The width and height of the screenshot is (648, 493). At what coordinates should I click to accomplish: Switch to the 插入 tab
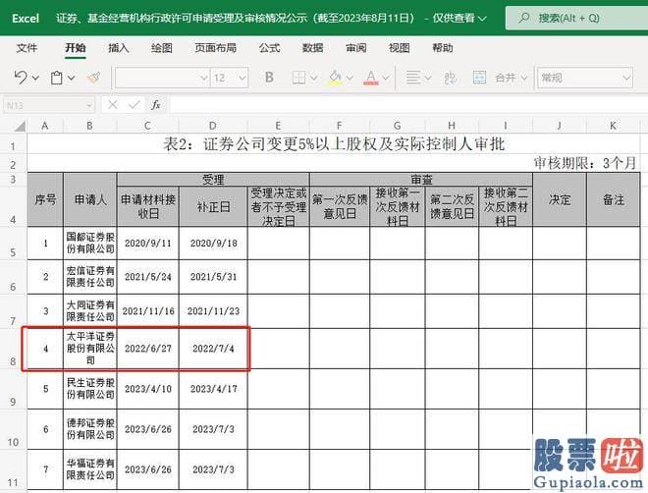(119, 48)
